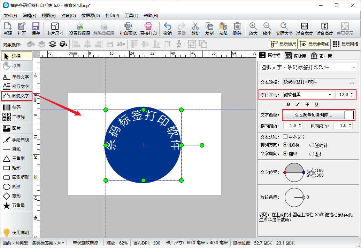Click the 撤销 undo icon
361x248 pixels.
167,29
